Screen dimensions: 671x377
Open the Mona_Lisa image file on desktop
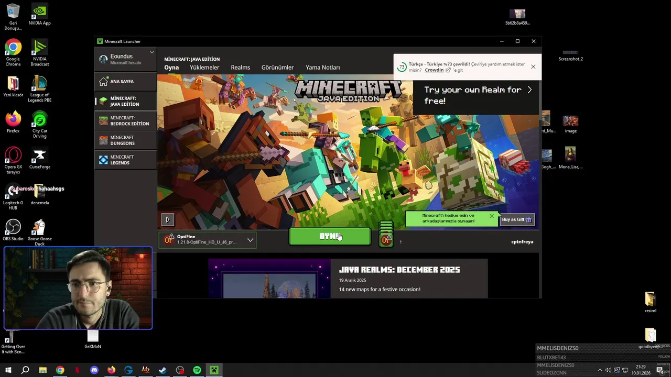pos(570,159)
